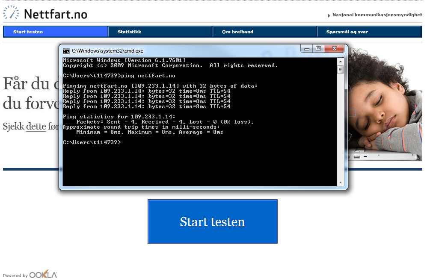Click the C:\Windows\system32\cmd.exe title text
427x280 pixels.
[x=107, y=51]
